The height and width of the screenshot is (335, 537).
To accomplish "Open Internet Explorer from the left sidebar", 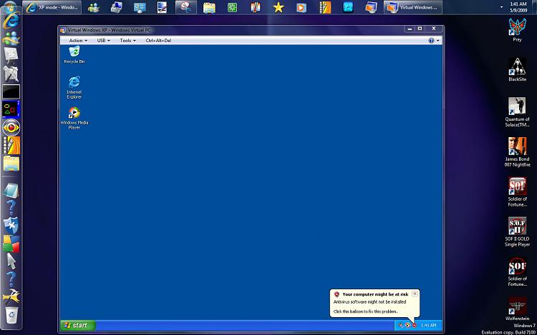I will 11,21.
